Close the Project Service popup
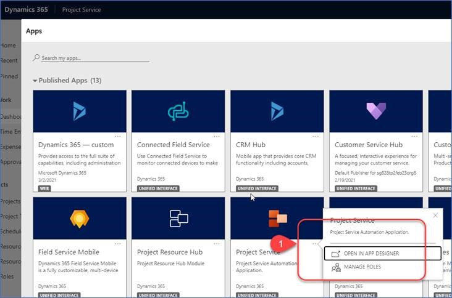Screen dimensions: 452x298 point(435,215)
